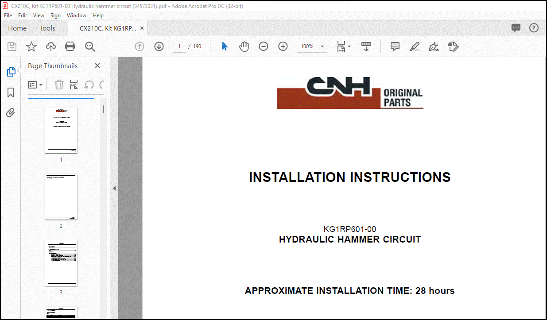547x320 pixels.
Task: Select page 3 thumbnail
Action: point(61,263)
